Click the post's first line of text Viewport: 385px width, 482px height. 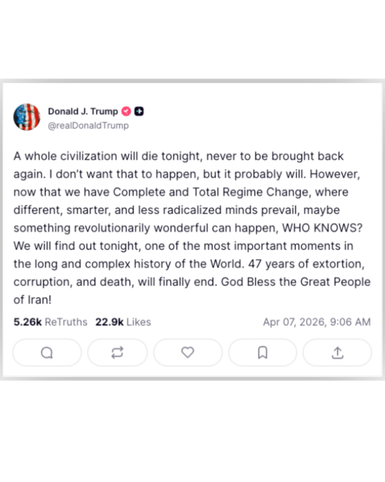tap(178, 156)
